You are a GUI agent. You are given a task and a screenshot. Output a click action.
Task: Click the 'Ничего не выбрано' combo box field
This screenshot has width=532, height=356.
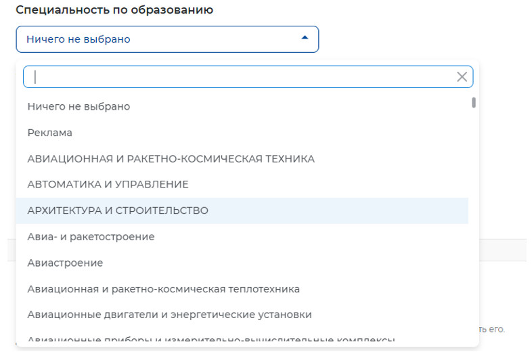coord(156,39)
